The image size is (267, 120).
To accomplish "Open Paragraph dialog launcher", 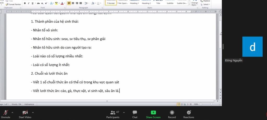I will [102, 8].
